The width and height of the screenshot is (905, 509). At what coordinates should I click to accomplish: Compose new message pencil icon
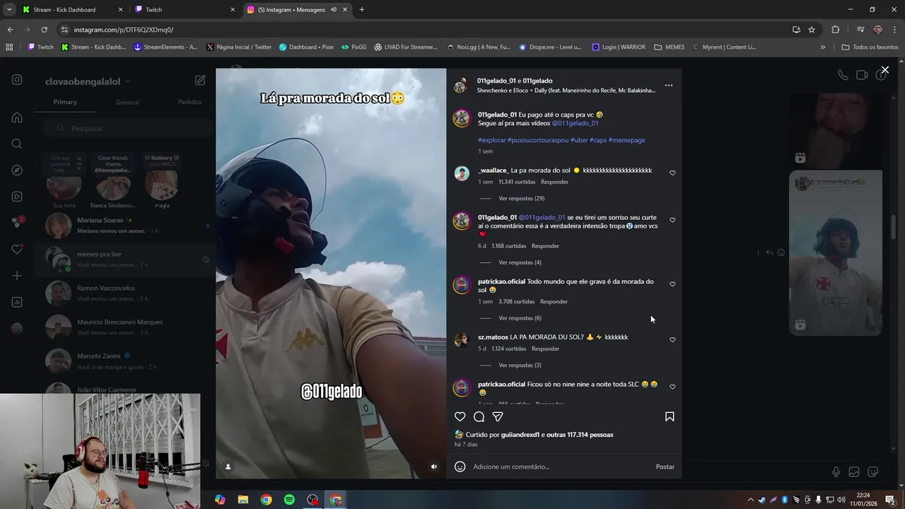coord(200,81)
